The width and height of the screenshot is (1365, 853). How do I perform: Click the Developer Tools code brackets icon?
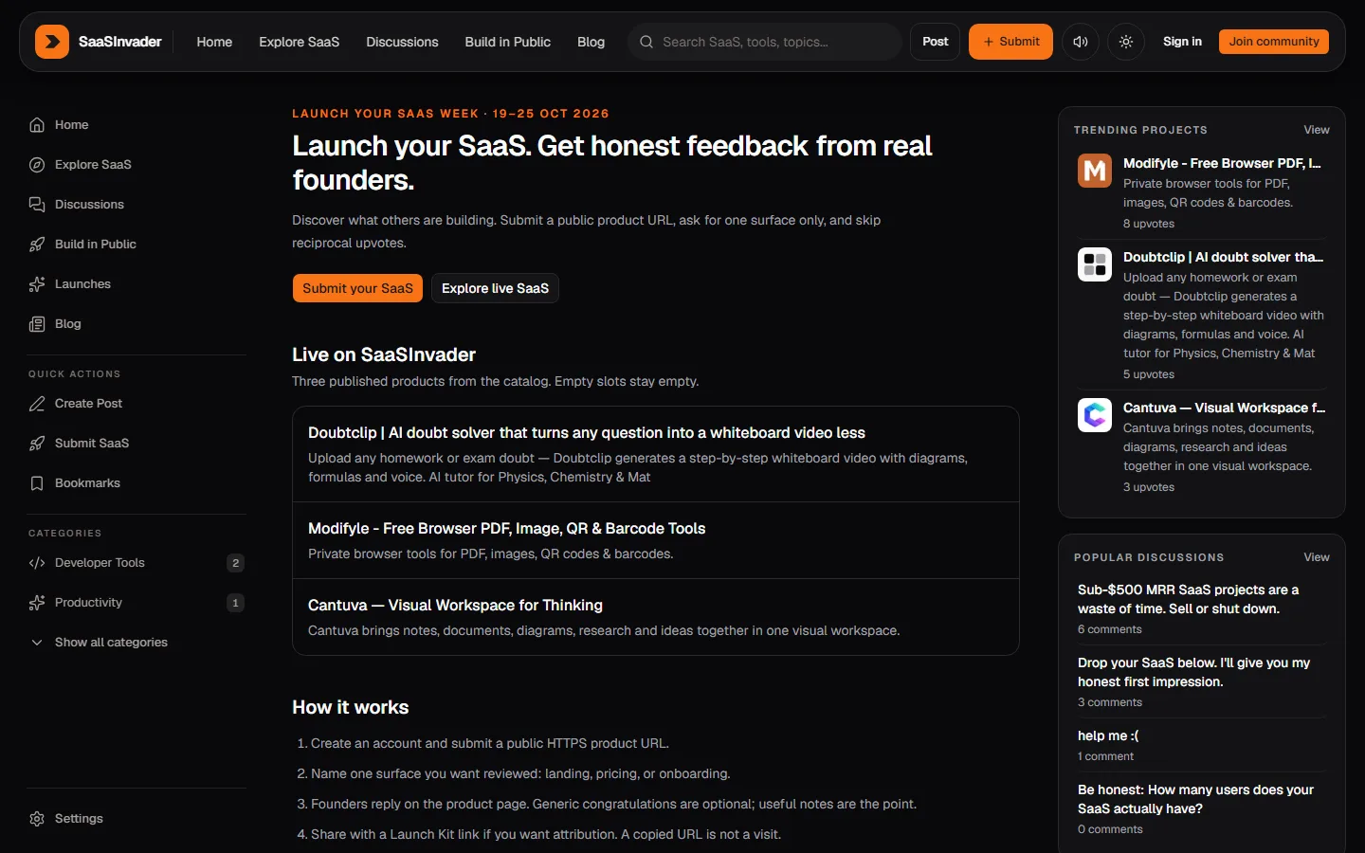pyautogui.click(x=37, y=563)
